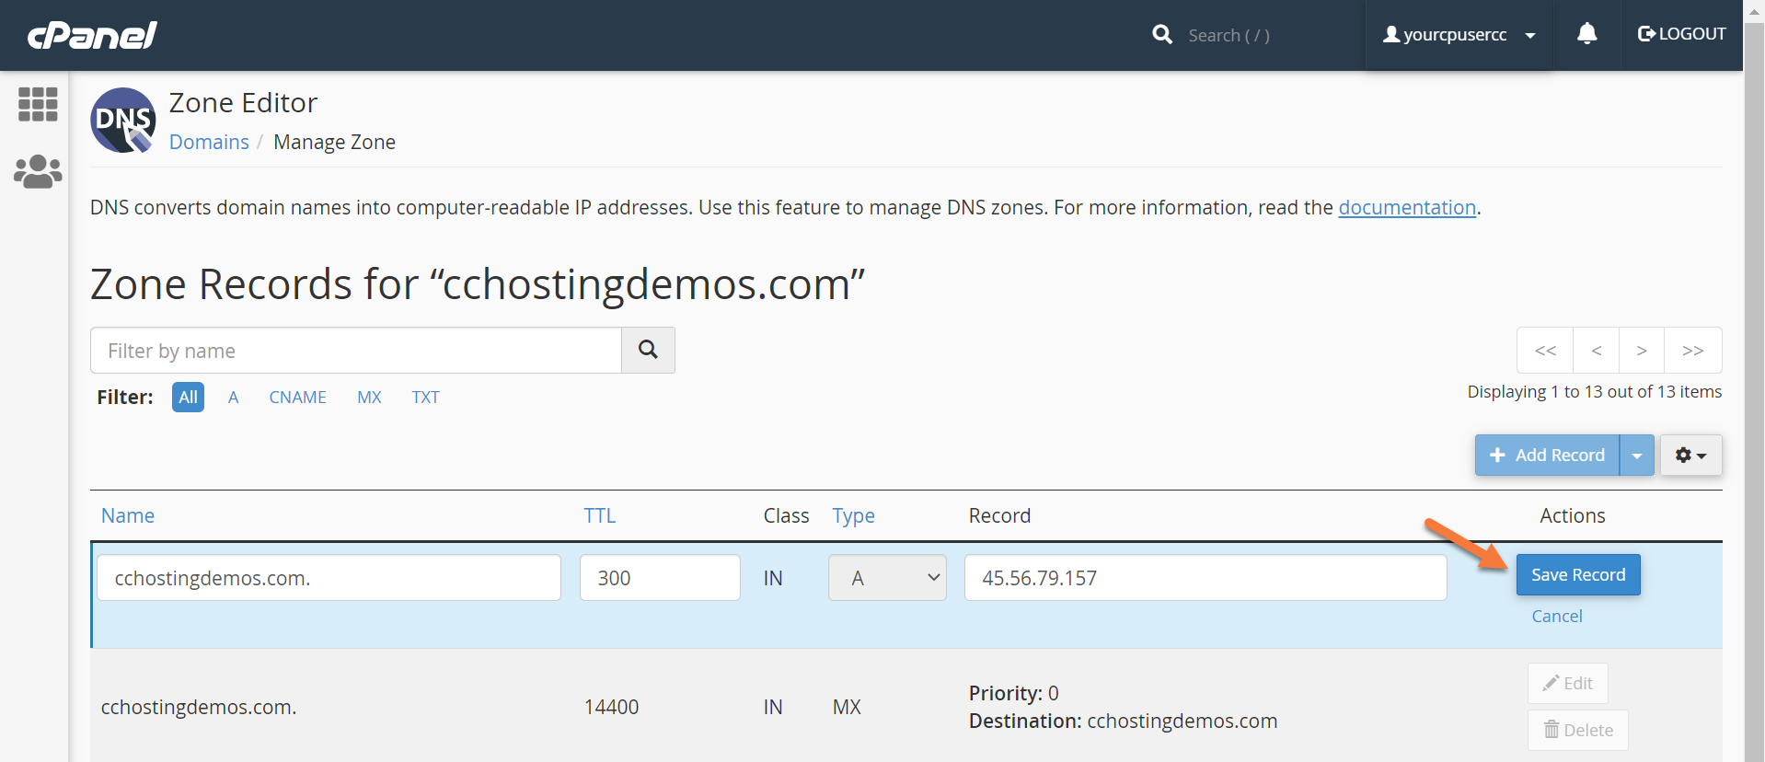
Task: Filter records by CNAME type
Action: (297, 398)
